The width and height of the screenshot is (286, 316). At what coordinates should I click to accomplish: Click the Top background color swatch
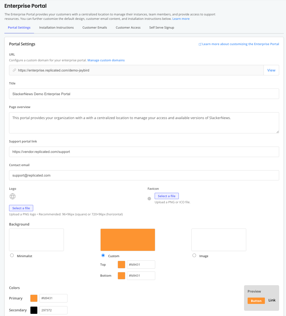[x=121, y=264]
